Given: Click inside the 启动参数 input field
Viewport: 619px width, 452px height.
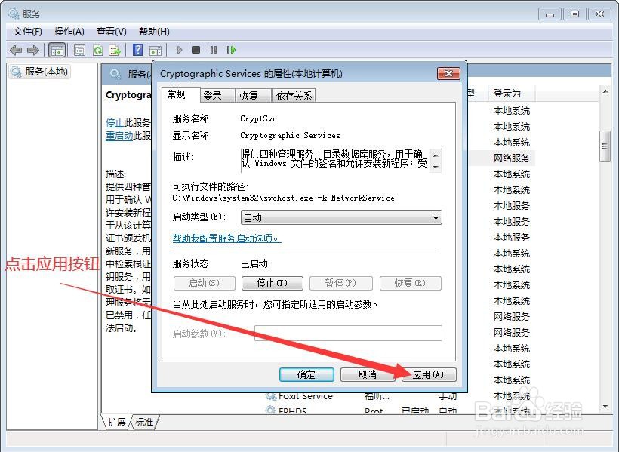Looking at the screenshot, I should pos(347,333).
